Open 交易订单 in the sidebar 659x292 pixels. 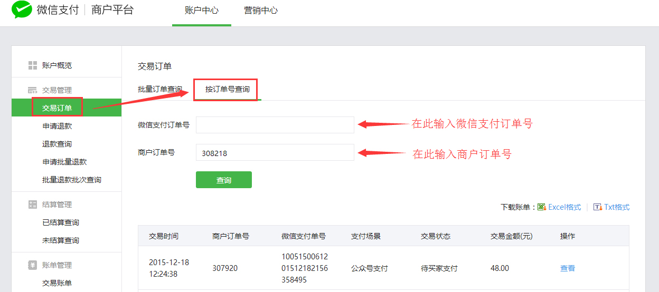click(57, 108)
